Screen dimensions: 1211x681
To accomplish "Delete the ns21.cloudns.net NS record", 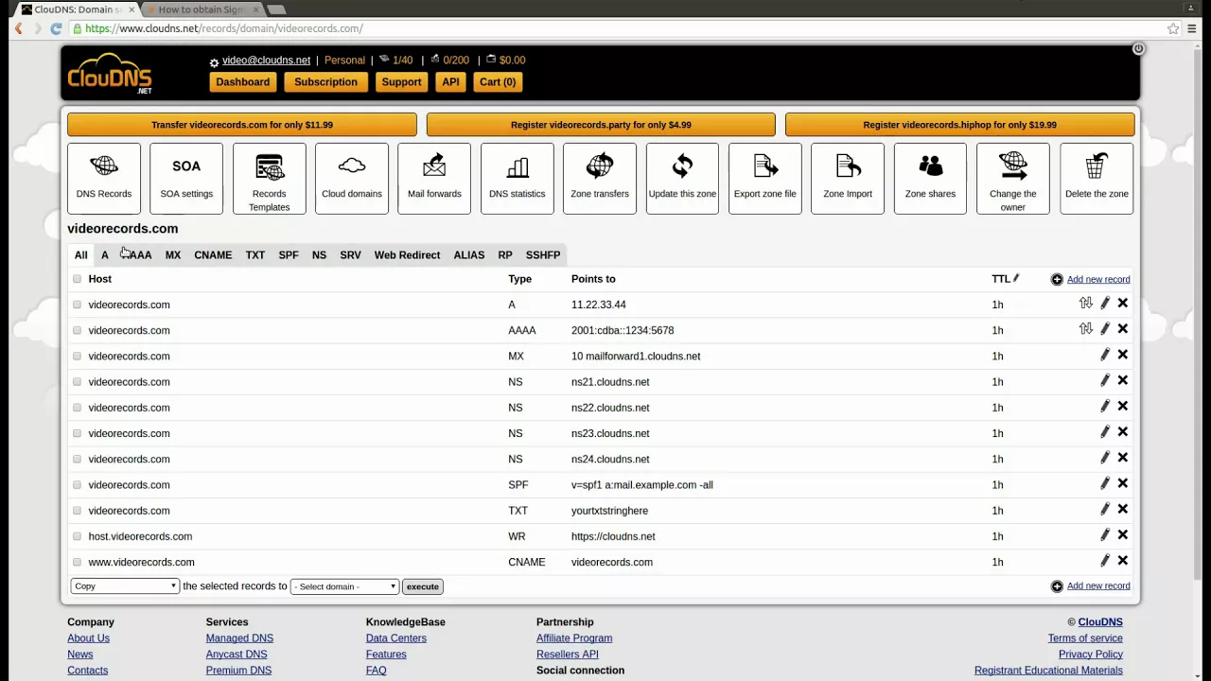I will click(1123, 380).
